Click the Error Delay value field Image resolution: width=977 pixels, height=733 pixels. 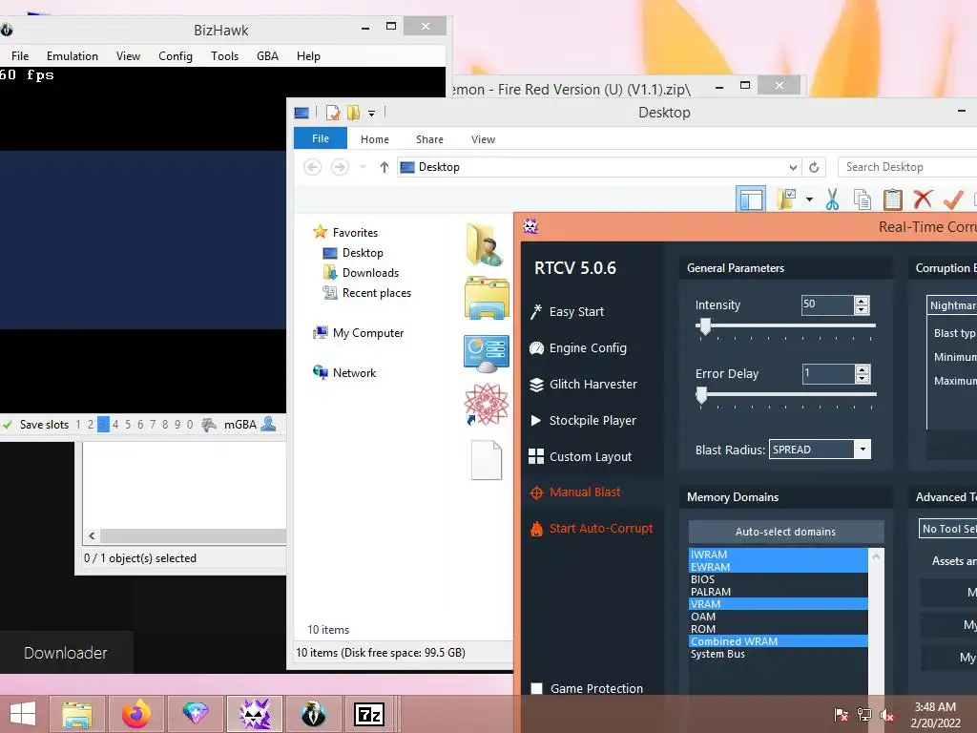click(x=827, y=373)
